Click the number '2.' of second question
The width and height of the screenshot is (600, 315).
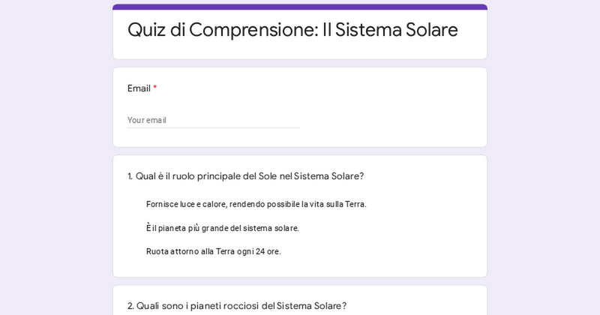coord(131,306)
